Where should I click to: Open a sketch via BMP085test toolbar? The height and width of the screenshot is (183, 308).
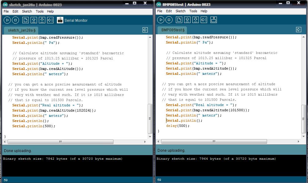click(187, 20)
